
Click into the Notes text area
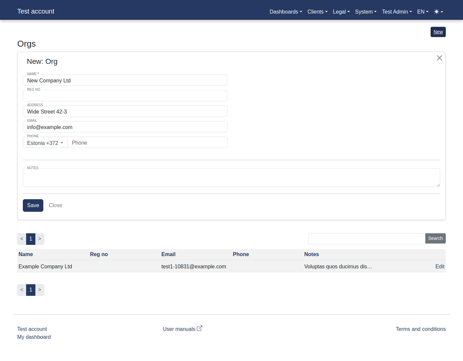coord(232,177)
